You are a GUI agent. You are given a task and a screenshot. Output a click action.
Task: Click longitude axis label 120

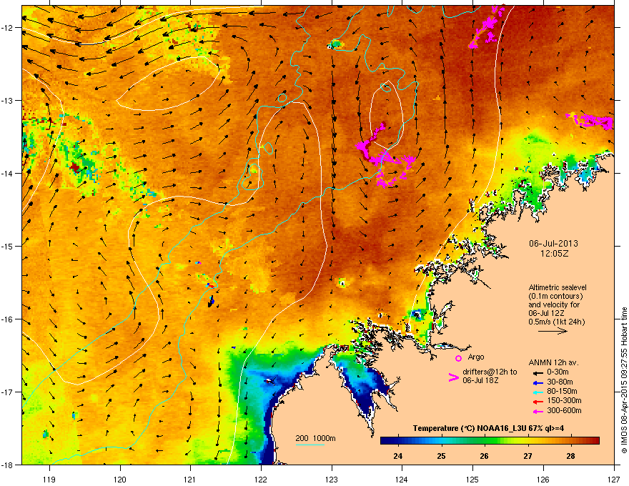[x=120, y=480]
